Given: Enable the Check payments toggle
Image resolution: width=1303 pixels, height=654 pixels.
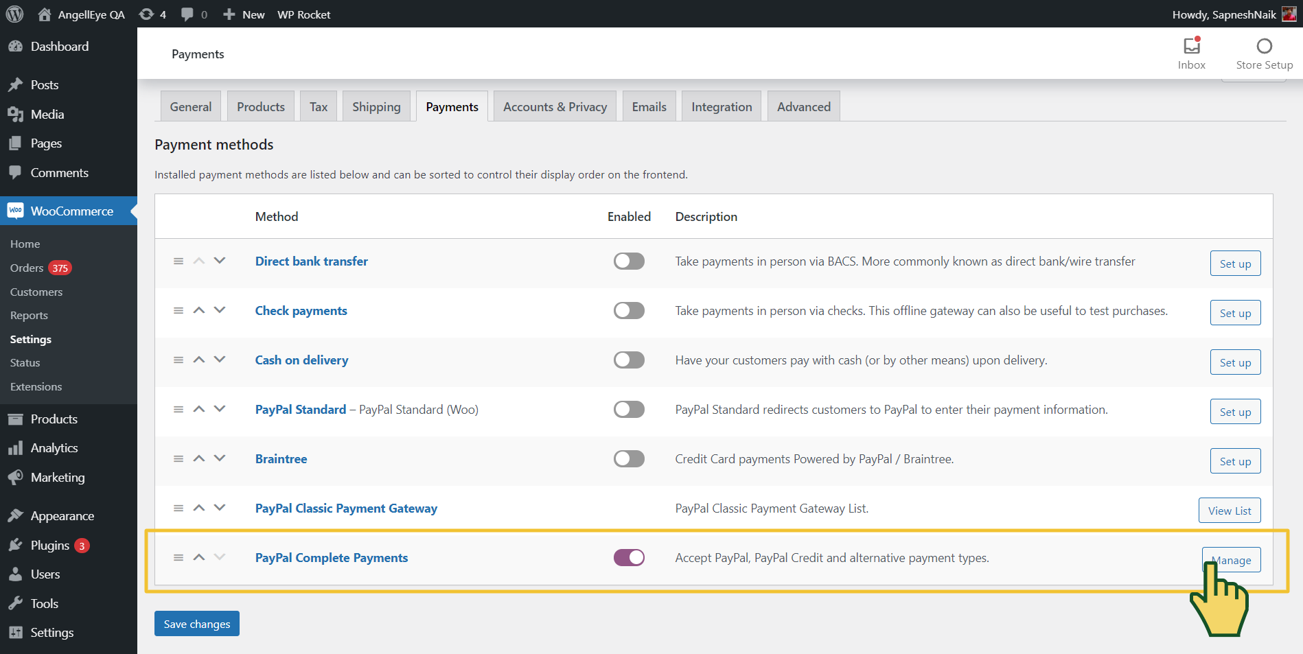Looking at the screenshot, I should point(629,310).
